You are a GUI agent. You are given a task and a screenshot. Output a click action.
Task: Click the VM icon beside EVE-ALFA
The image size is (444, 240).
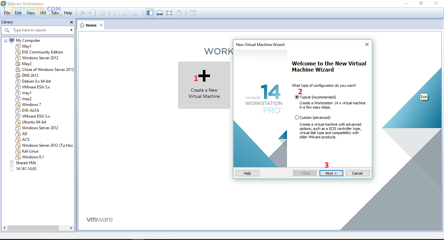(18, 110)
